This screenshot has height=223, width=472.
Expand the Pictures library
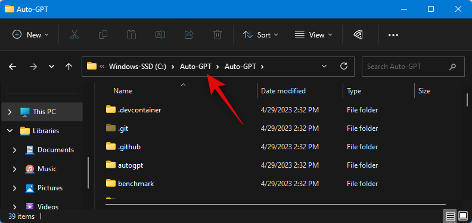click(x=14, y=188)
